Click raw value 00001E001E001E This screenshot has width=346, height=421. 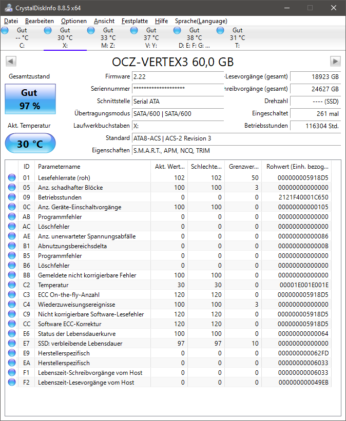[304, 285]
